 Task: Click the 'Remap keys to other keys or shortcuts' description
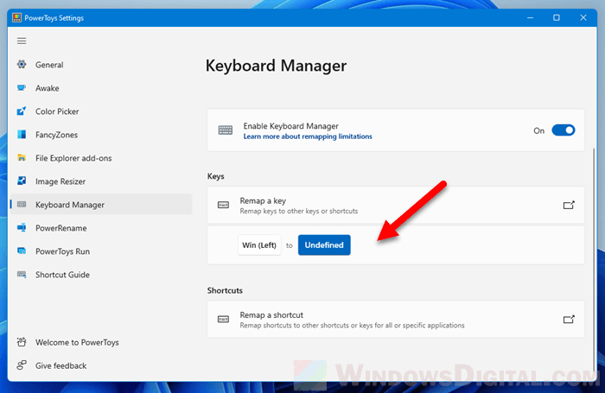tap(299, 211)
